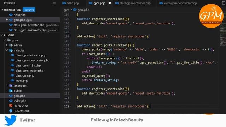Click the LICENSE.txt certificate icon
Image resolution: width=226 pixels, height=127 pixels.
point(11,106)
